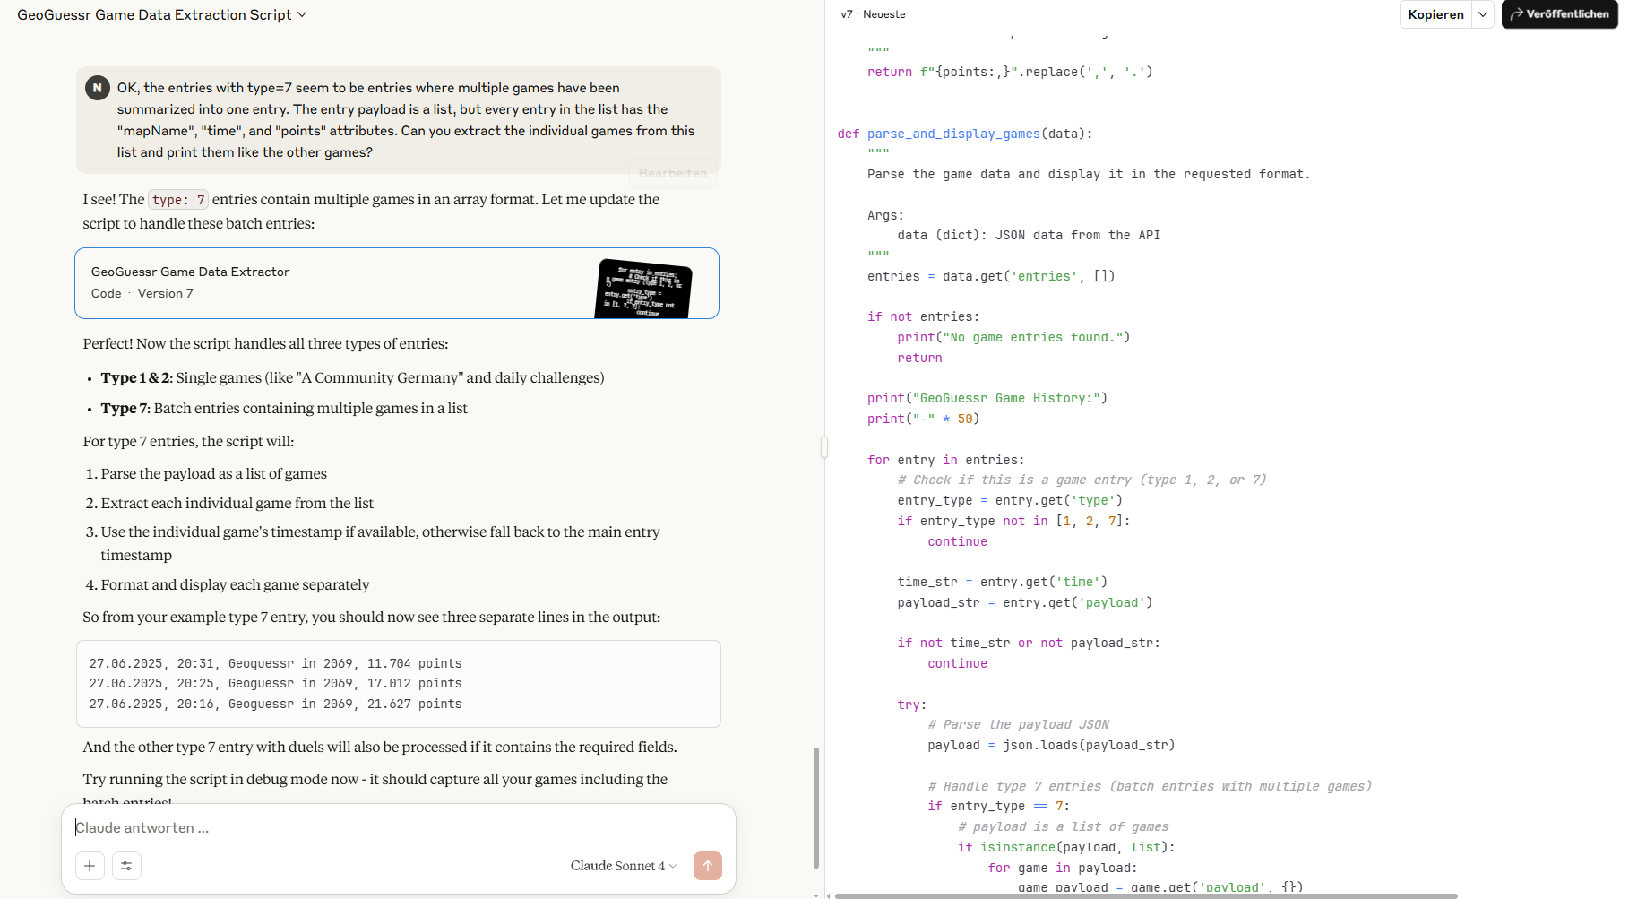Open the Claude Sonnet 4 model selector

[x=623, y=866]
